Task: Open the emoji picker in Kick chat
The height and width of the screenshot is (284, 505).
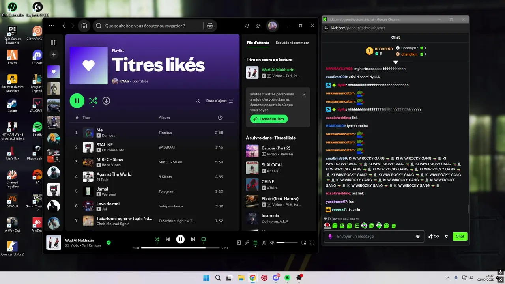Action: (418, 236)
